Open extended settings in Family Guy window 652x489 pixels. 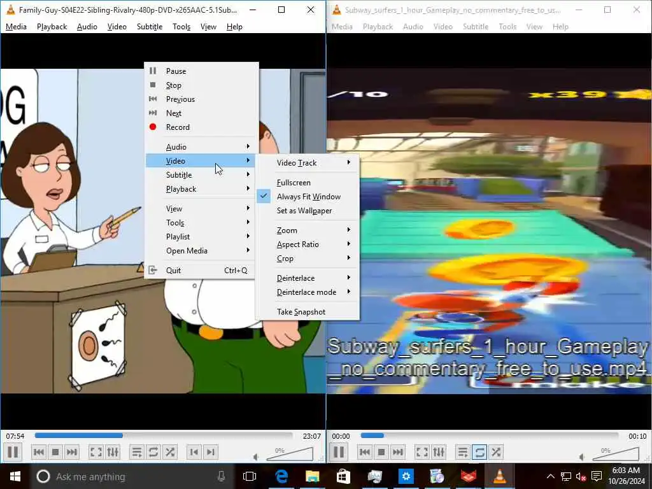click(x=113, y=452)
